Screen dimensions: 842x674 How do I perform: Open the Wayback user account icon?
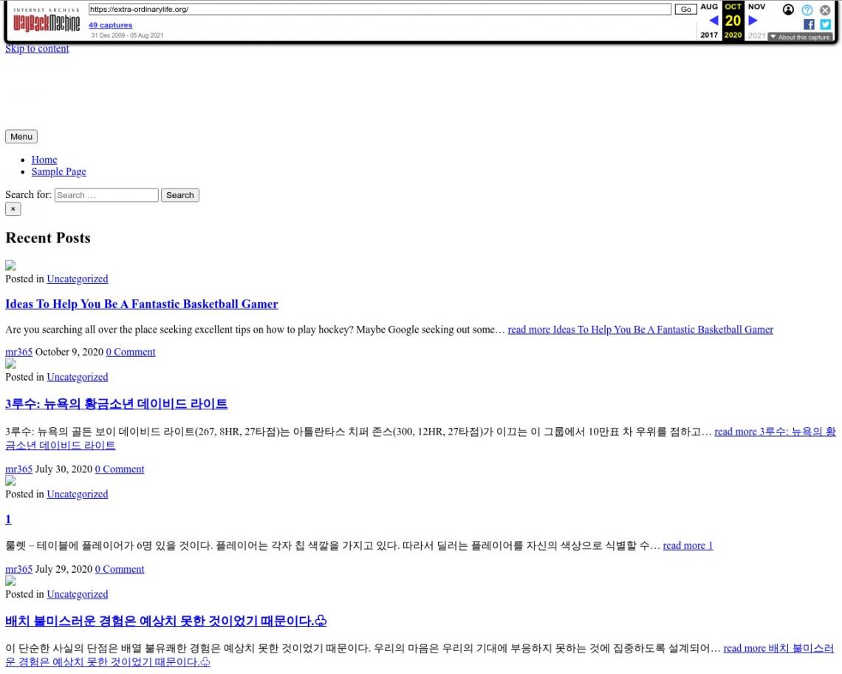tap(788, 10)
